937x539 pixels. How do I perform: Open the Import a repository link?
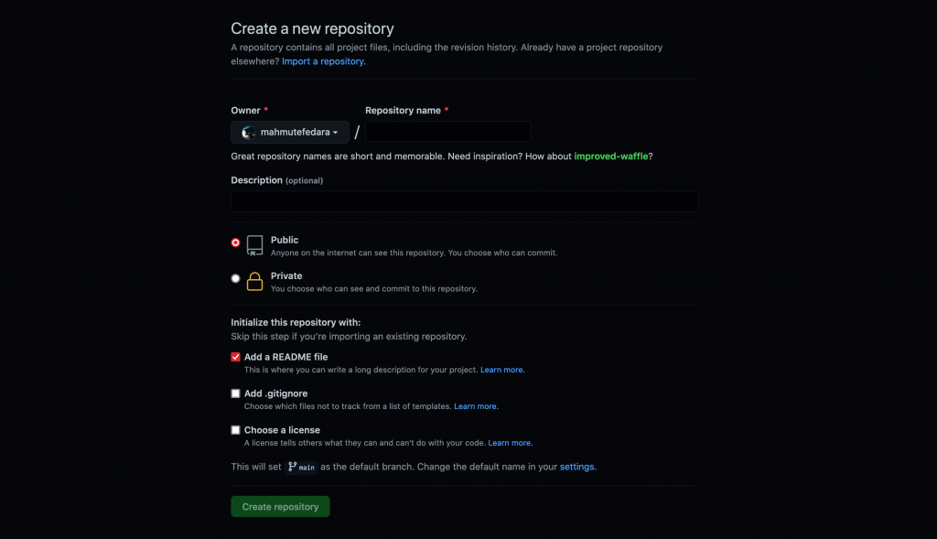[323, 61]
